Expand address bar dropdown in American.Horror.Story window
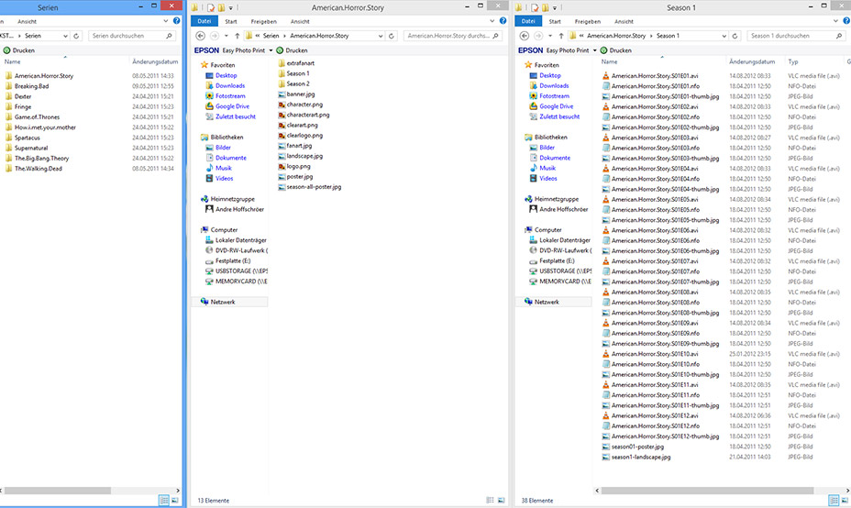The width and height of the screenshot is (851, 508). coord(381,36)
